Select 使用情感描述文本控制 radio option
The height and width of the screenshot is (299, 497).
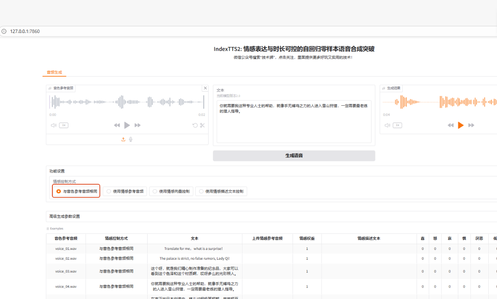point(221,191)
